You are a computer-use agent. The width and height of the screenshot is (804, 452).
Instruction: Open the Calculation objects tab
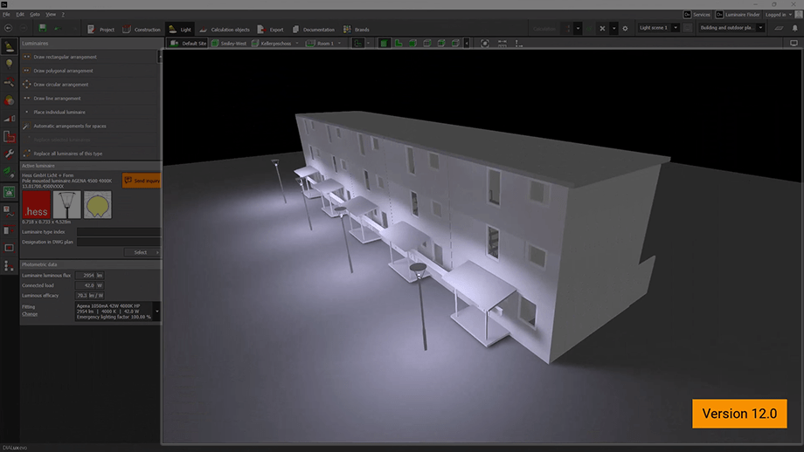[222, 30]
